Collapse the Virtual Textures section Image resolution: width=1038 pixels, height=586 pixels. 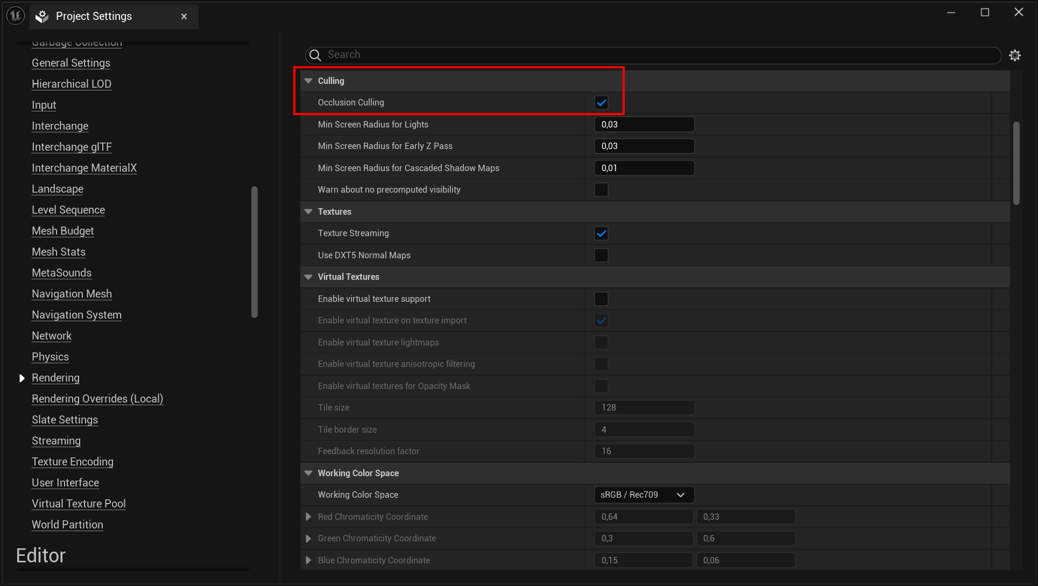coord(308,277)
